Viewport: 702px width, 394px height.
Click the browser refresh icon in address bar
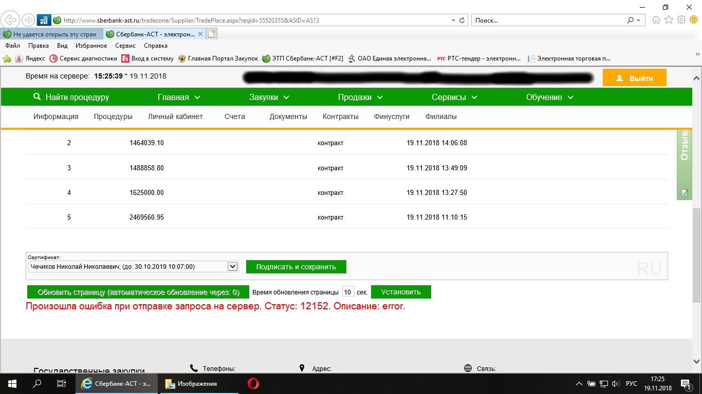click(x=461, y=21)
